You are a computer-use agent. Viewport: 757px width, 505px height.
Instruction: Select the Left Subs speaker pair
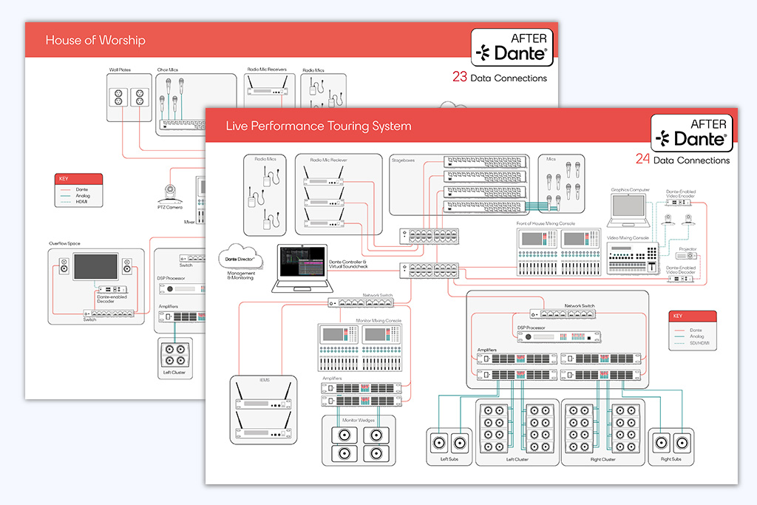click(449, 443)
